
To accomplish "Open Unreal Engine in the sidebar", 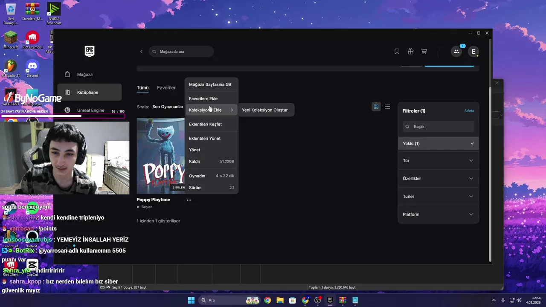I will 90,110.
